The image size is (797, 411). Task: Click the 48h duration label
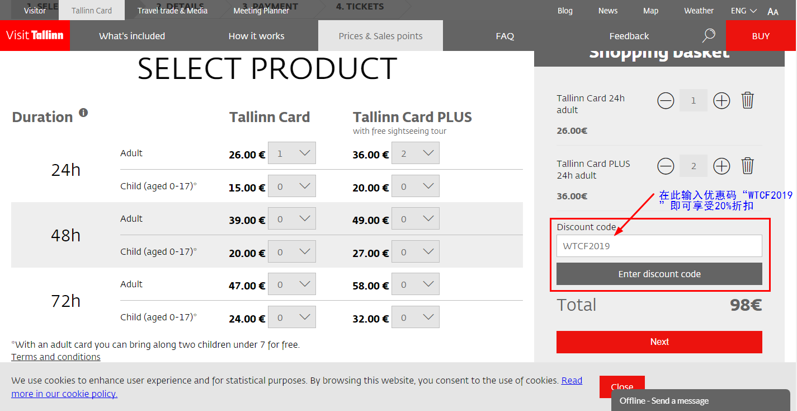[66, 235]
